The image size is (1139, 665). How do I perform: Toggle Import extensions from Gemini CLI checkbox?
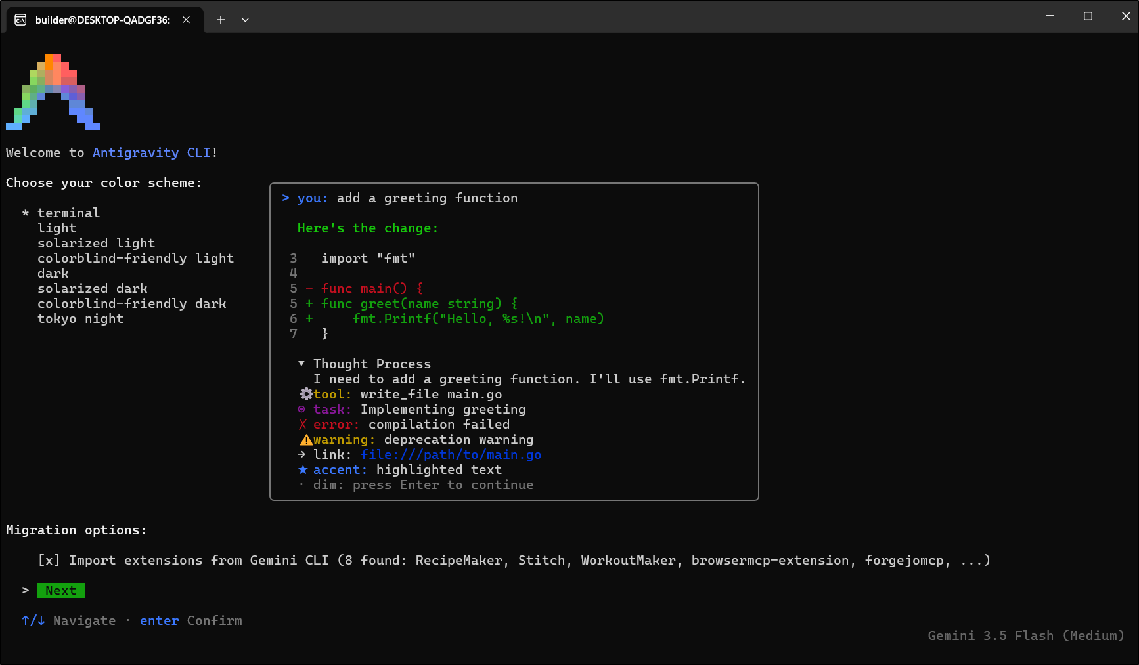coord(49,560)
